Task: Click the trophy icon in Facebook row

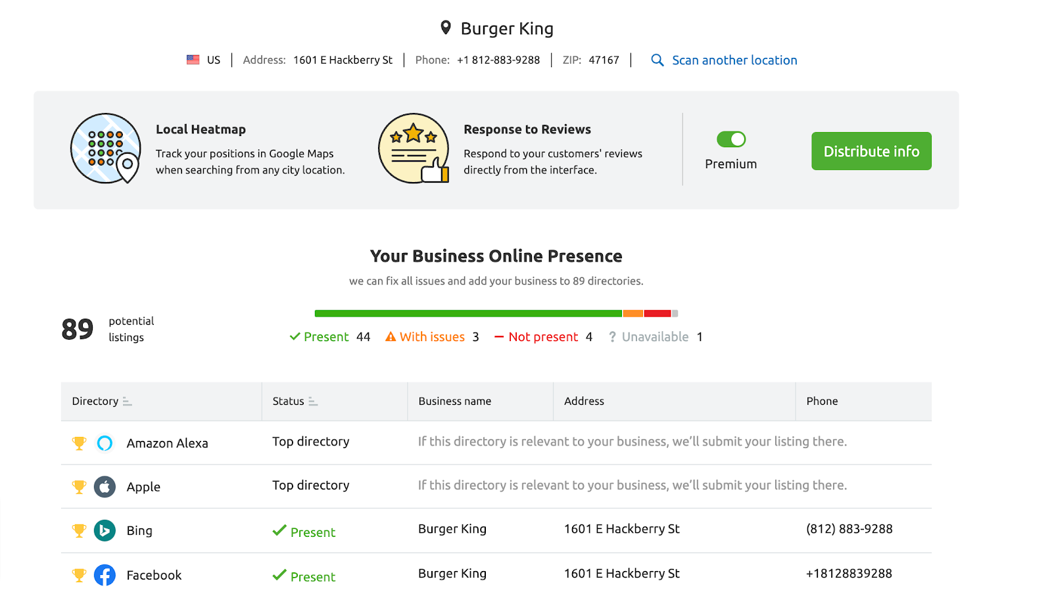Action: (x=79, y=576)
